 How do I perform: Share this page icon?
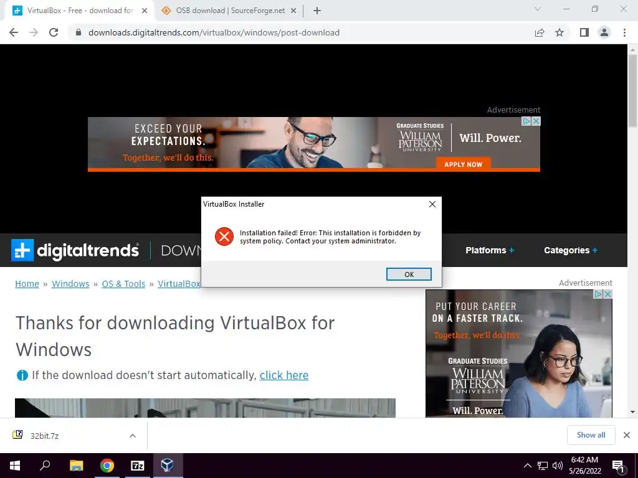[540, 32]
